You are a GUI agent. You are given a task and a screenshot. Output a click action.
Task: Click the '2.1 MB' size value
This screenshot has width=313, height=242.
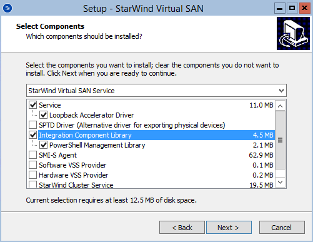coord(263,145)
